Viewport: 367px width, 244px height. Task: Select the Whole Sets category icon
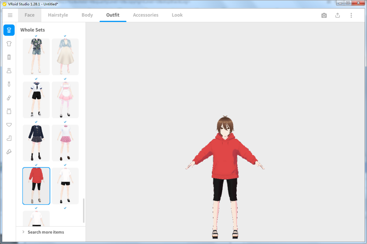pos(9,30)
